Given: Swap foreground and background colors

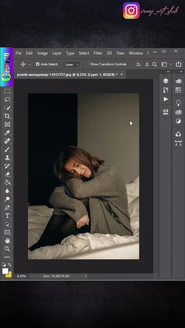Looking at the screenshot, I should pos(10,264).
